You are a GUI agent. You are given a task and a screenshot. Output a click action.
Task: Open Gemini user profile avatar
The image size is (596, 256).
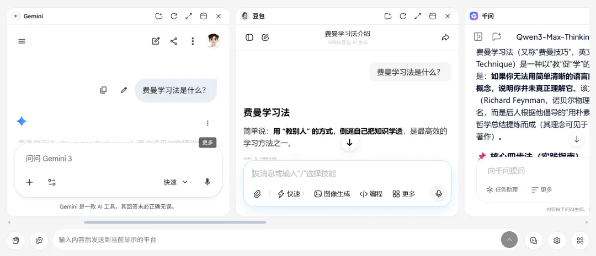click(213, 41)
